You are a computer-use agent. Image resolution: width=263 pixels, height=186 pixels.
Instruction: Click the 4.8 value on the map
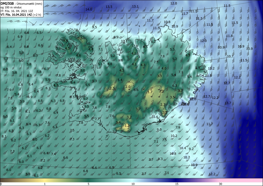point(110,64)
